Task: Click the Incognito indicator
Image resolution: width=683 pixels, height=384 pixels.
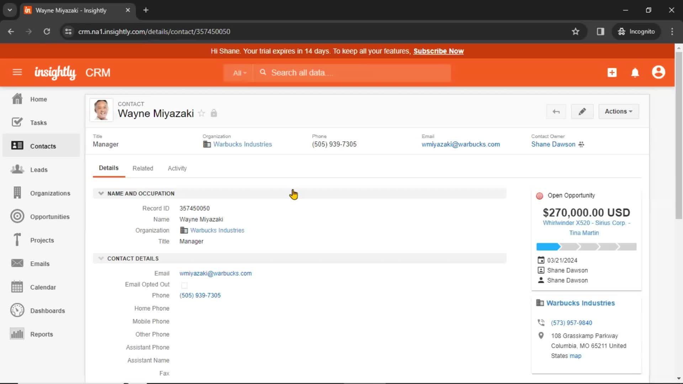Action: 636,32
